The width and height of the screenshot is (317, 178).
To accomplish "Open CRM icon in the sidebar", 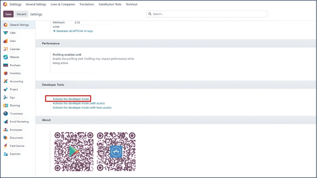I will 6,33.
